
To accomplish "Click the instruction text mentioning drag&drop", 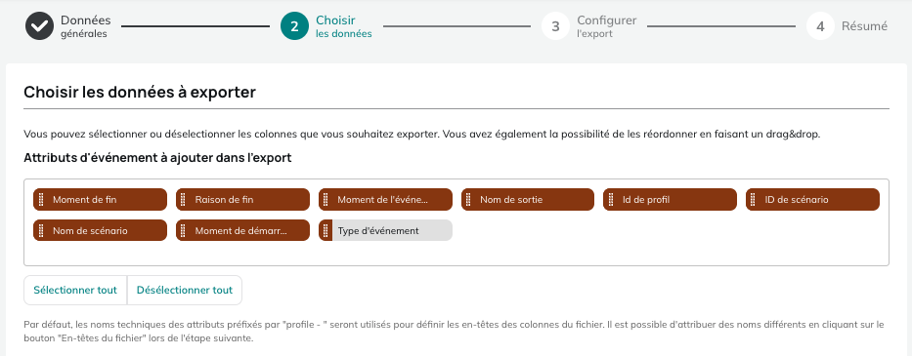I will click(421, 135).
